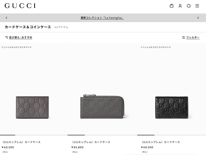206x155 pixels.
Task: Select the gray bifold card case image
Action: pyautogui.click(x=32, y=107)
